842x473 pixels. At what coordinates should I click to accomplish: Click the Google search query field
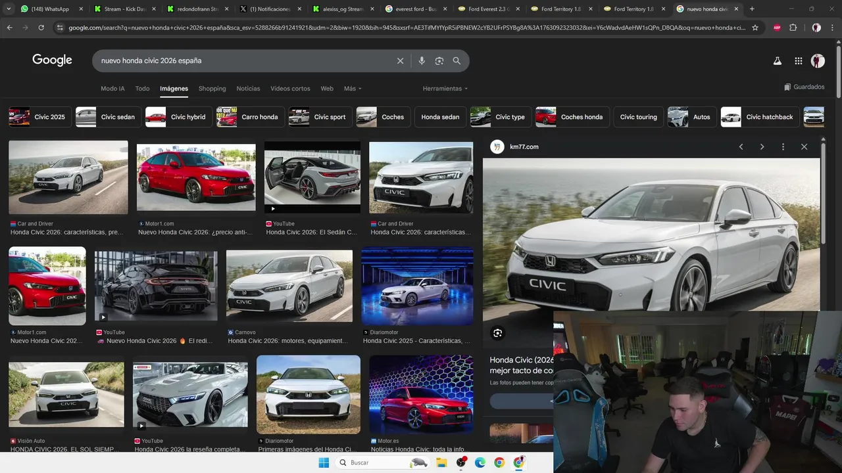coord(243,60)
